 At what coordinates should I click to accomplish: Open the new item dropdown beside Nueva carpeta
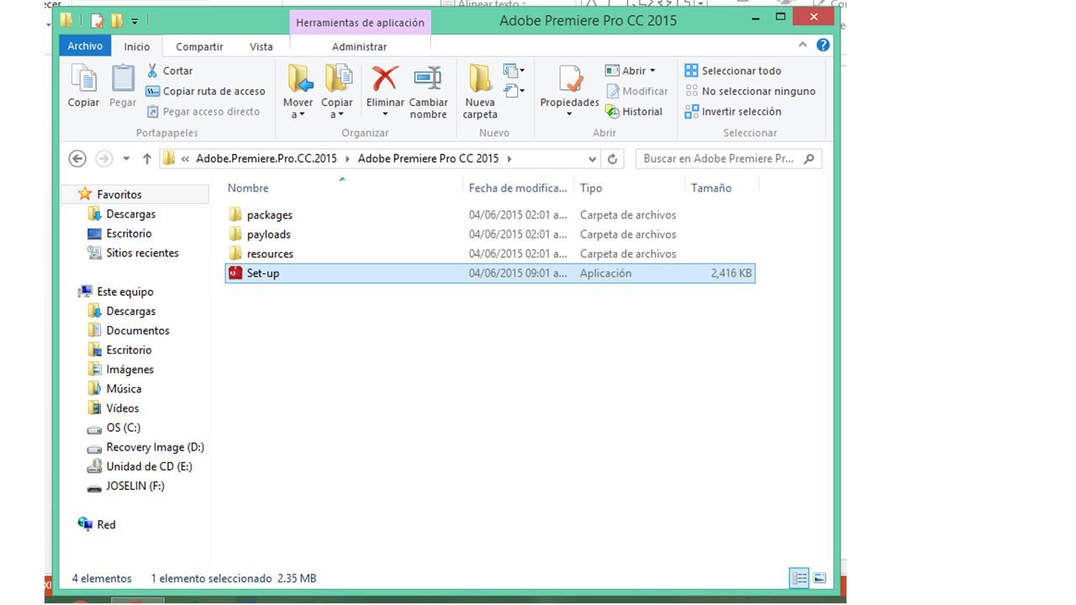coord(514,71)
